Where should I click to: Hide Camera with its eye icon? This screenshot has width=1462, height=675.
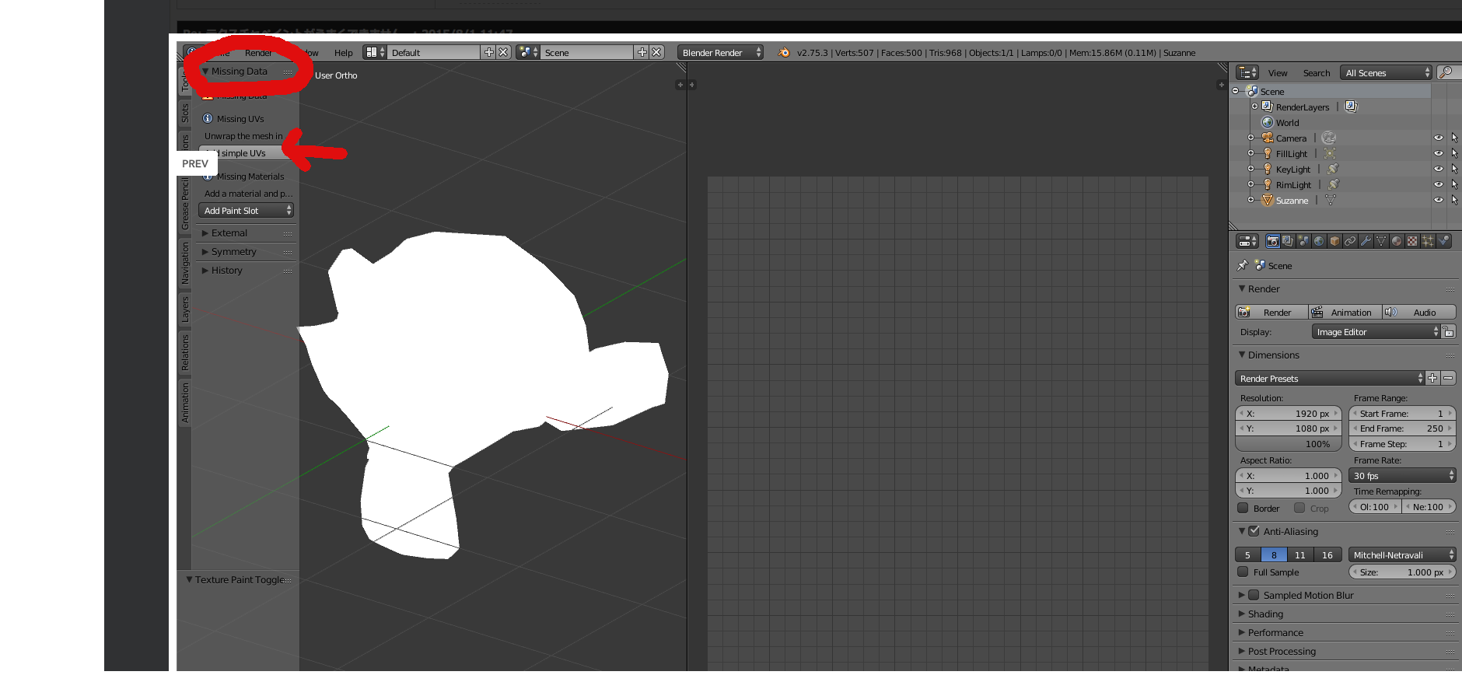(x=1439, y=138)
